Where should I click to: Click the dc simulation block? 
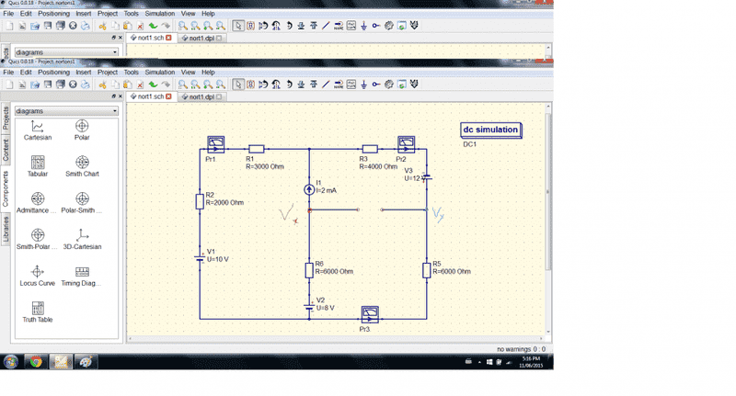(490, 130)
